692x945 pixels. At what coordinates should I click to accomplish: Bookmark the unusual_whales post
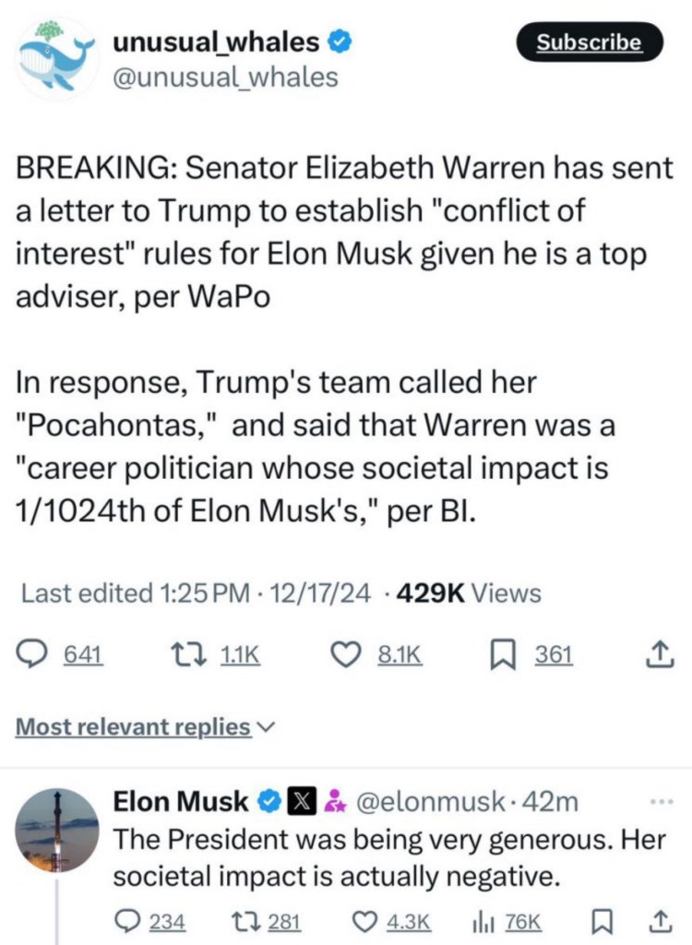[501, 655]
